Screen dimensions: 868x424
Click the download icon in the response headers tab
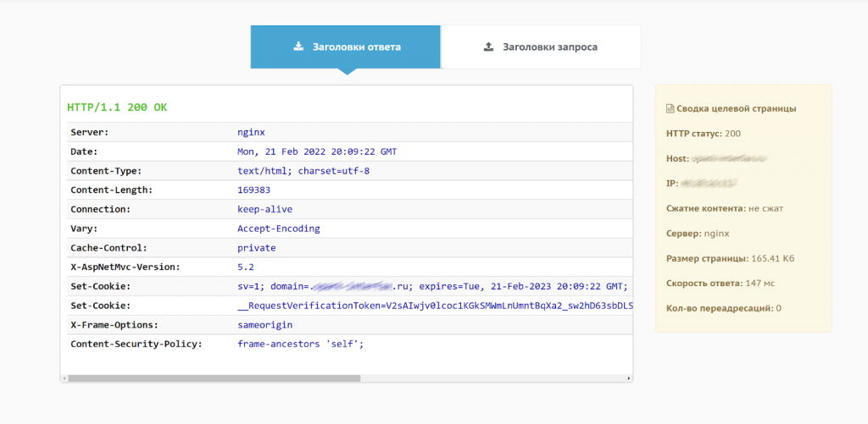[298, 47]
